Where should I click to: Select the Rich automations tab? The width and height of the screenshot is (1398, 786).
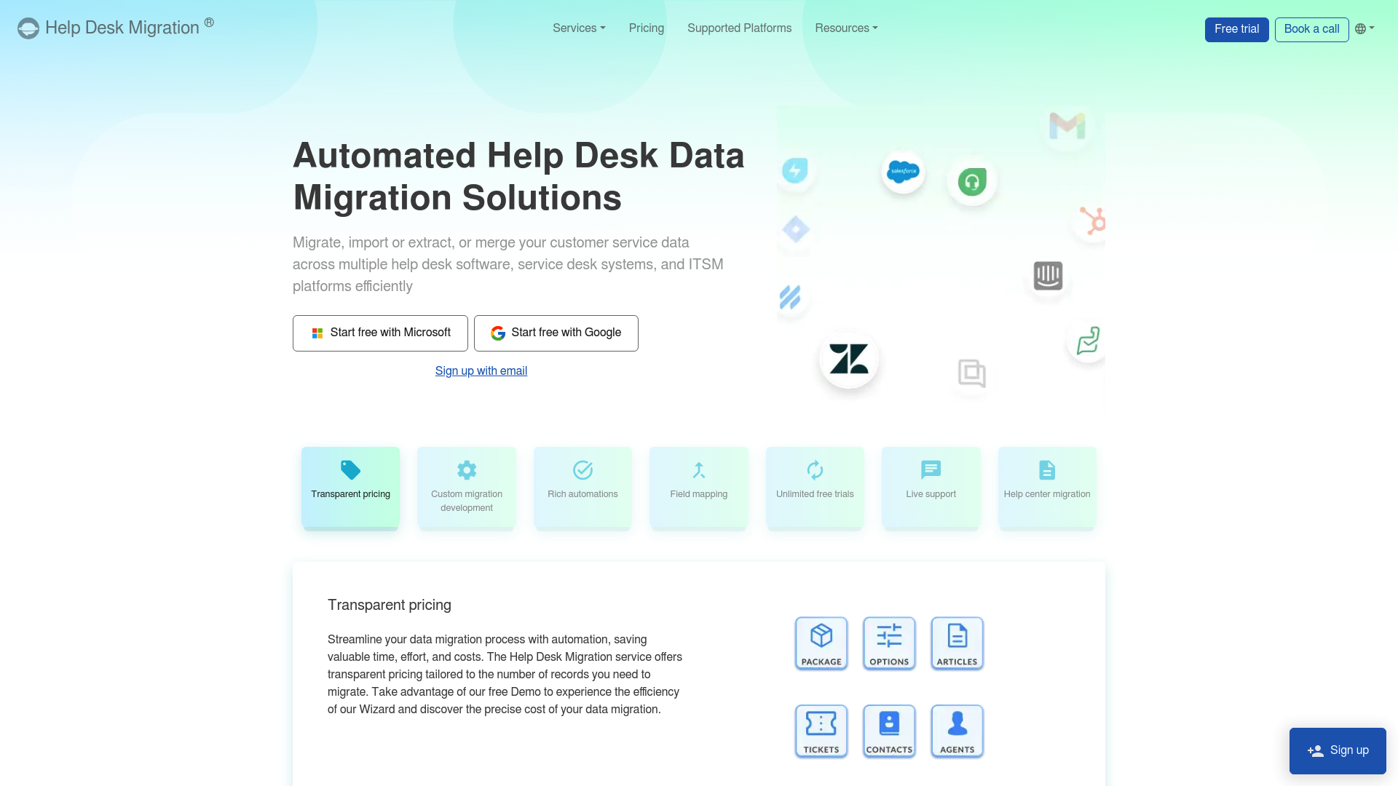click(582, 487)
